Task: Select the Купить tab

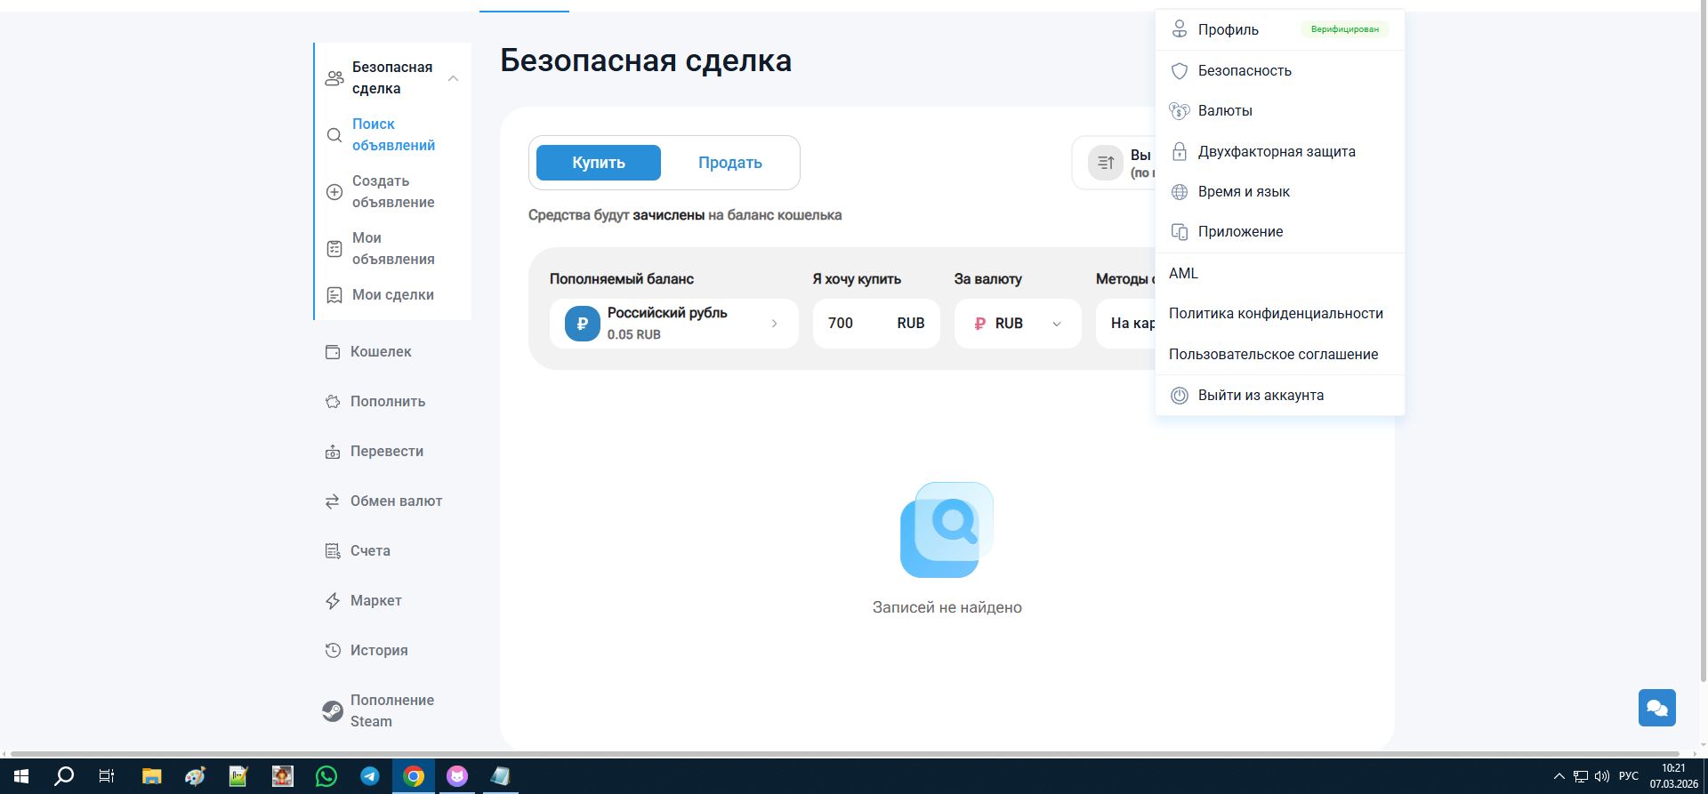Action: coord(599,163)
